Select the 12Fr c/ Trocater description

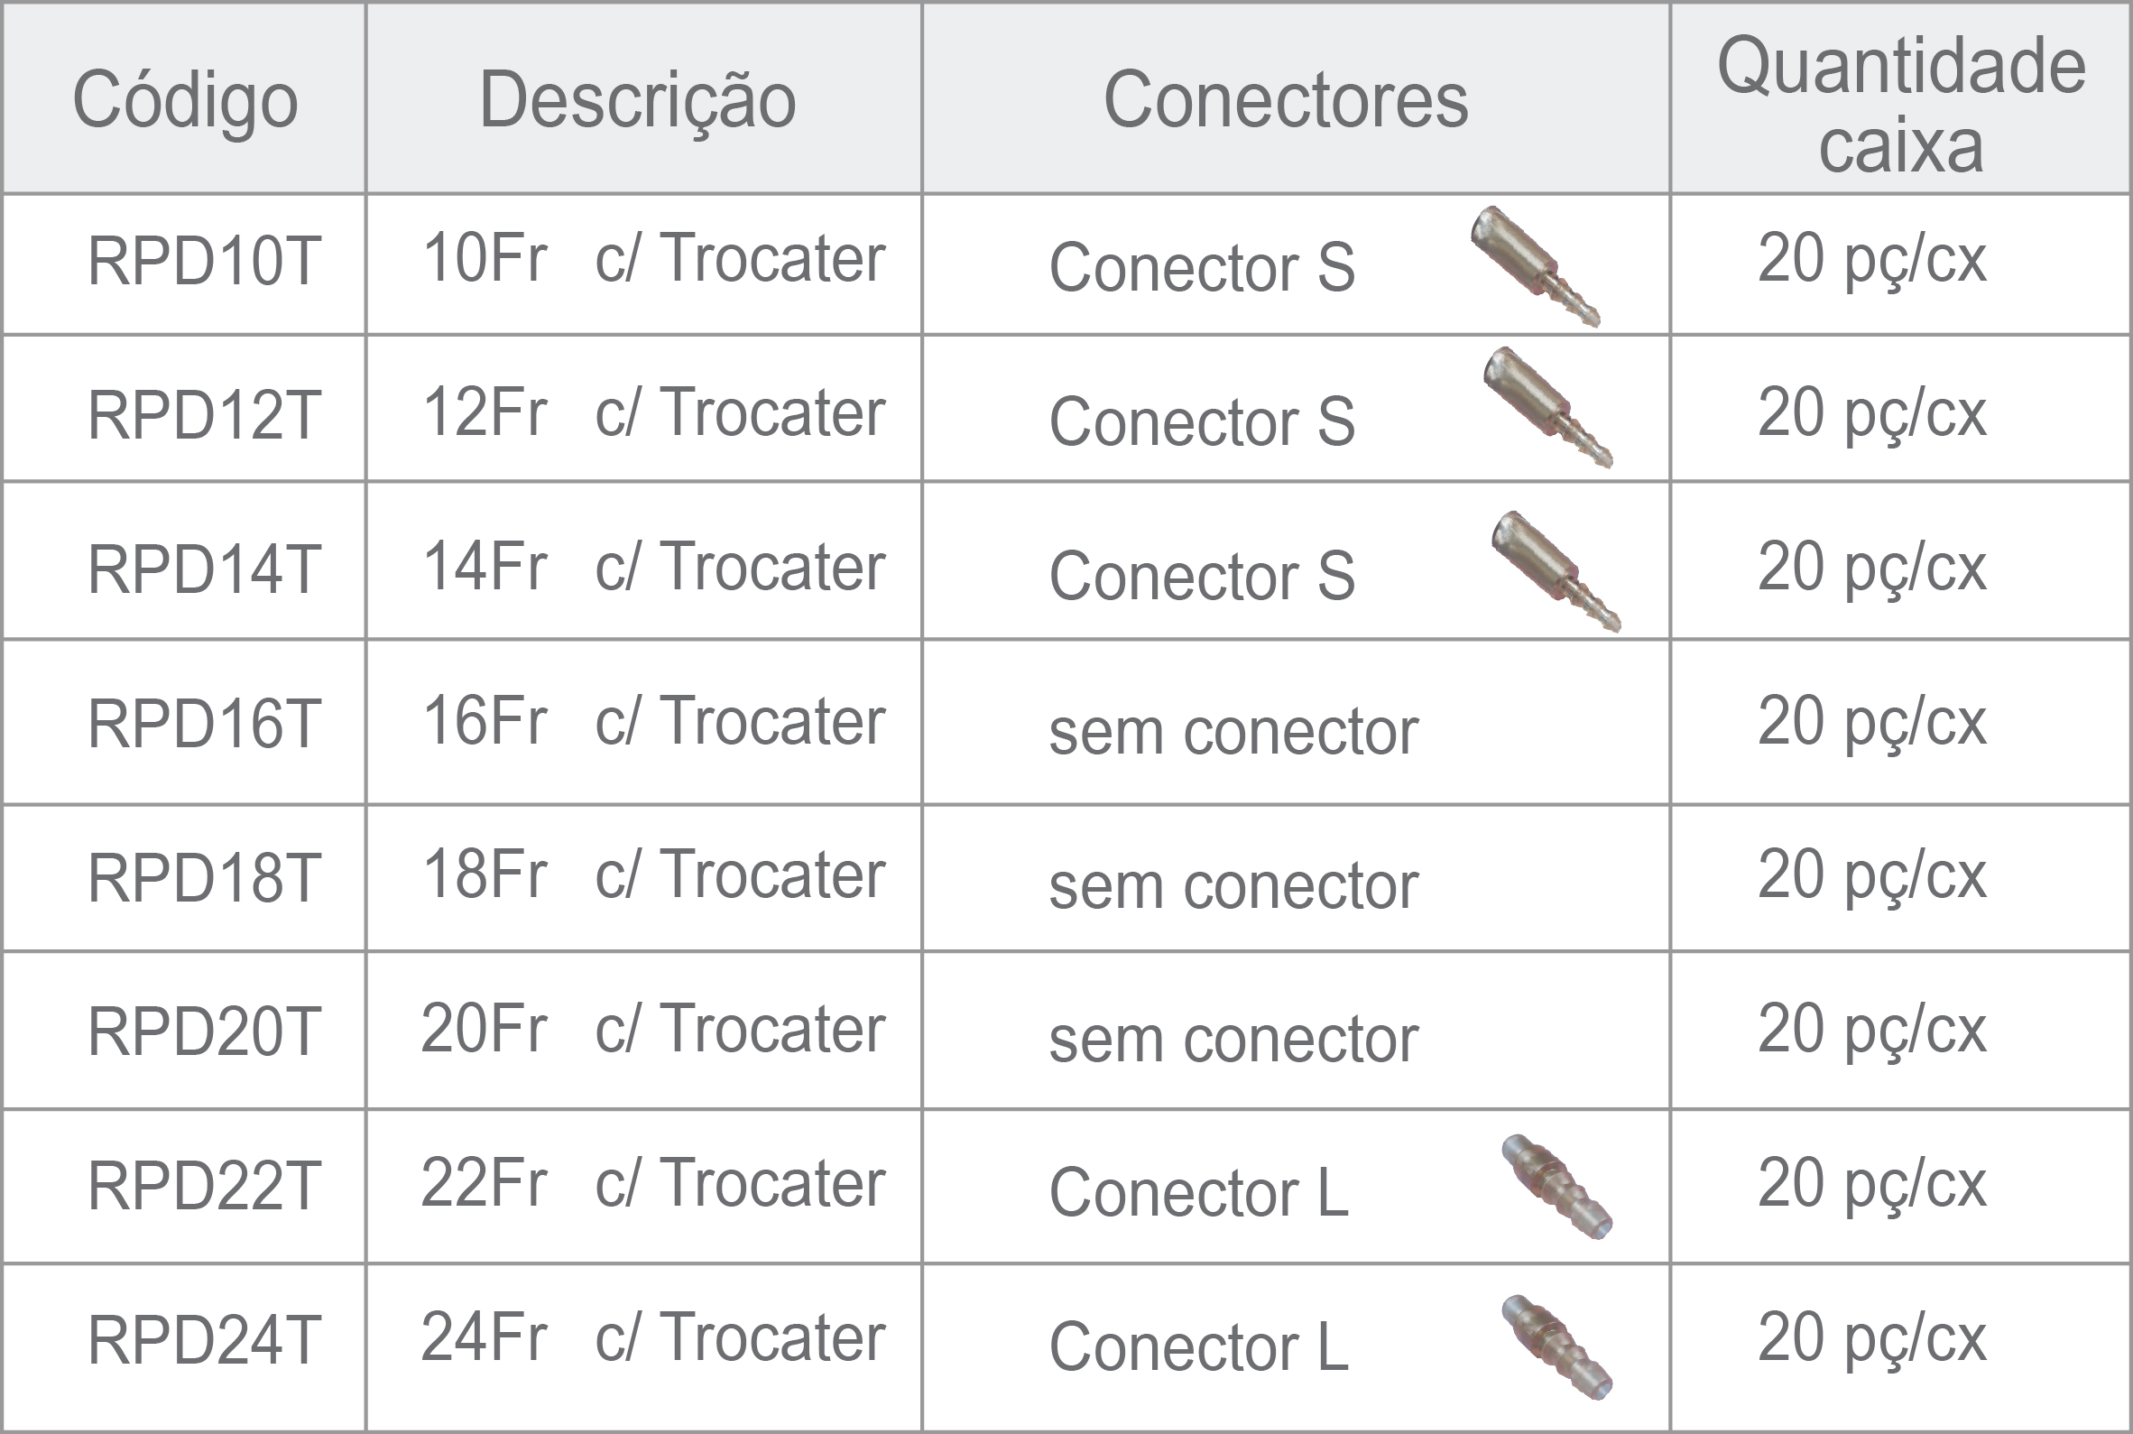[654, 412]
